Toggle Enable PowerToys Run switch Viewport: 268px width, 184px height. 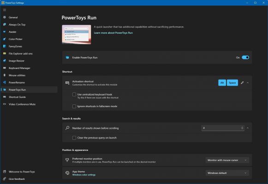tap(245, 57)
